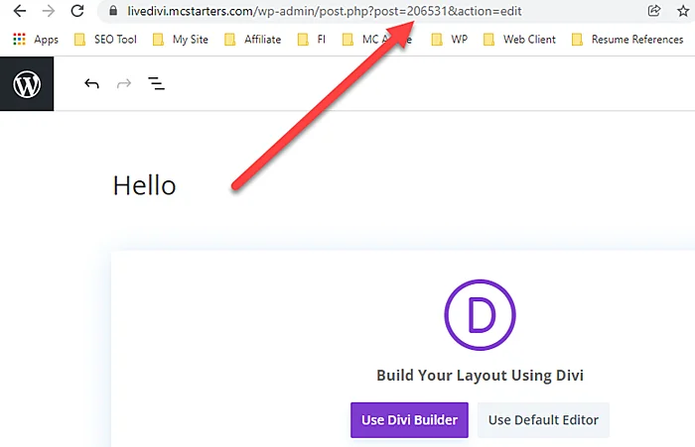This screenshot has height=447, width=695.
Task: Open the FI bookmark folder
Action: [312, 40]
